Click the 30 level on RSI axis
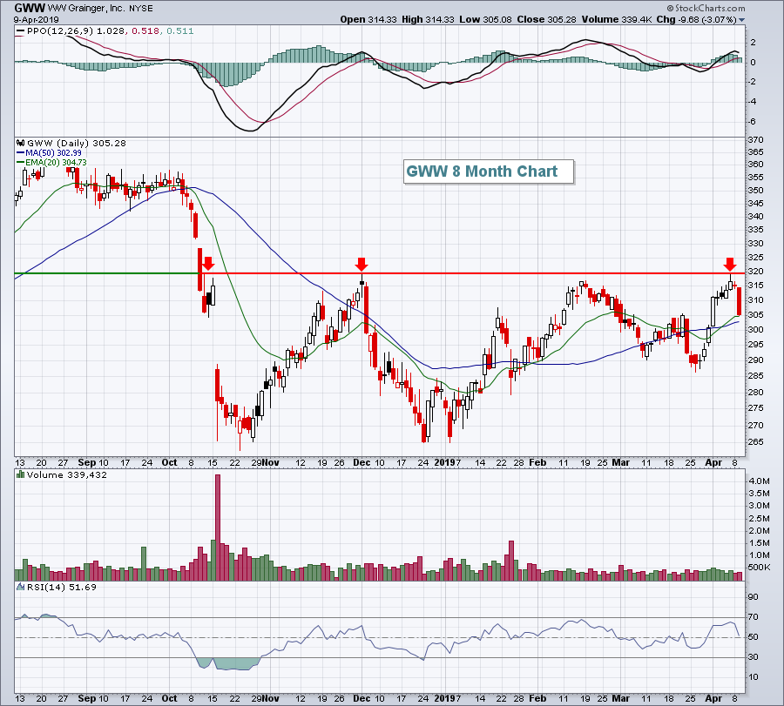This screenshot has height=706, width=784. tap(753, 657)
